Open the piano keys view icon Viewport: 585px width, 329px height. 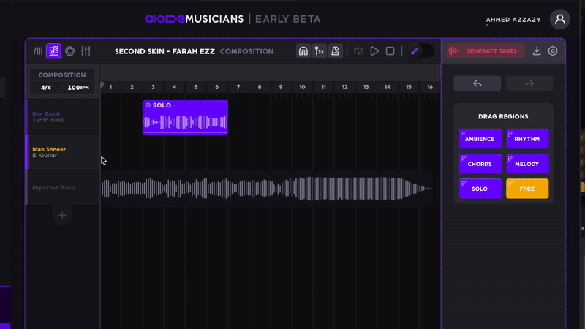click(38, 51)
